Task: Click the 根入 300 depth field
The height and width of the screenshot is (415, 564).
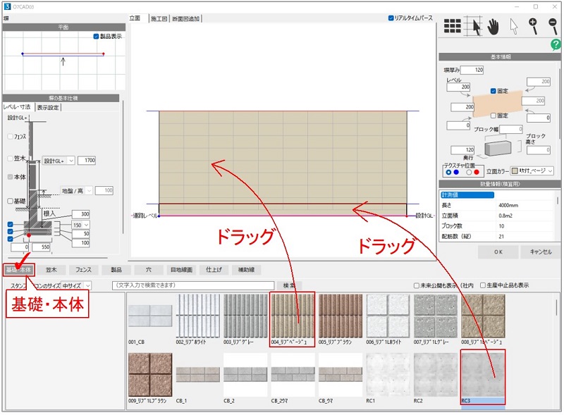Action: (x=81, y=214)
